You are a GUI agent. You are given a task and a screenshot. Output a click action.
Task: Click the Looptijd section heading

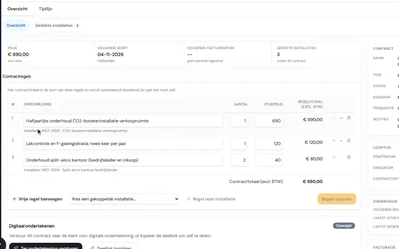382,148
